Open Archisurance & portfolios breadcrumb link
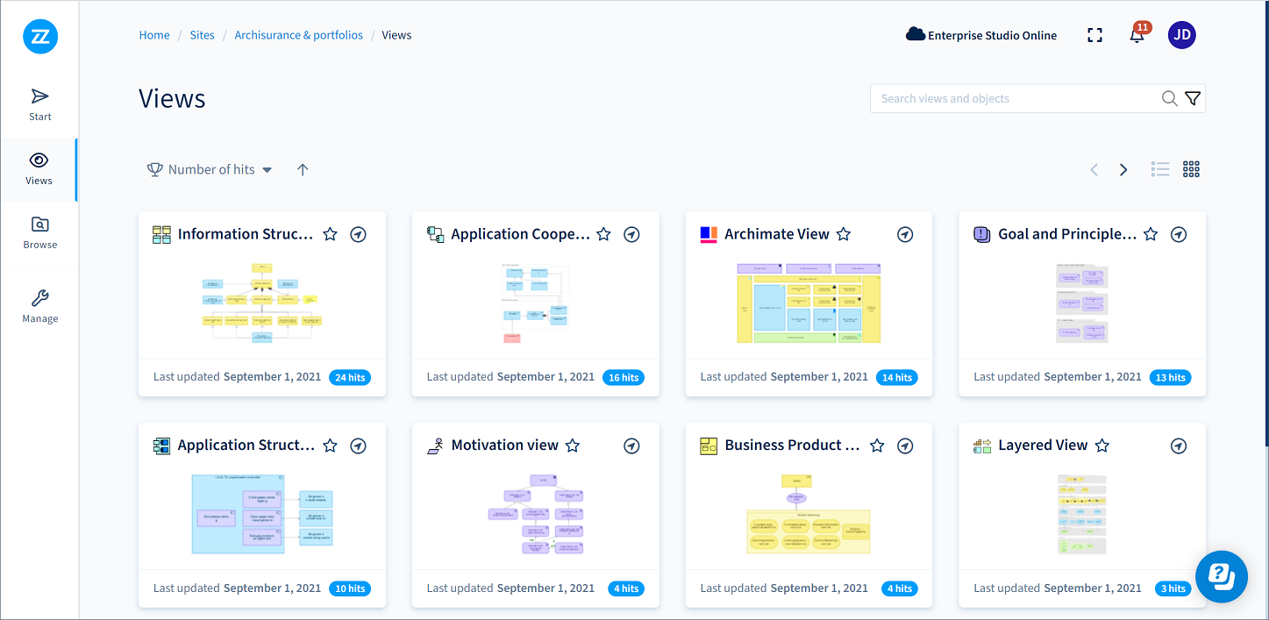 (x=298, y=35)
